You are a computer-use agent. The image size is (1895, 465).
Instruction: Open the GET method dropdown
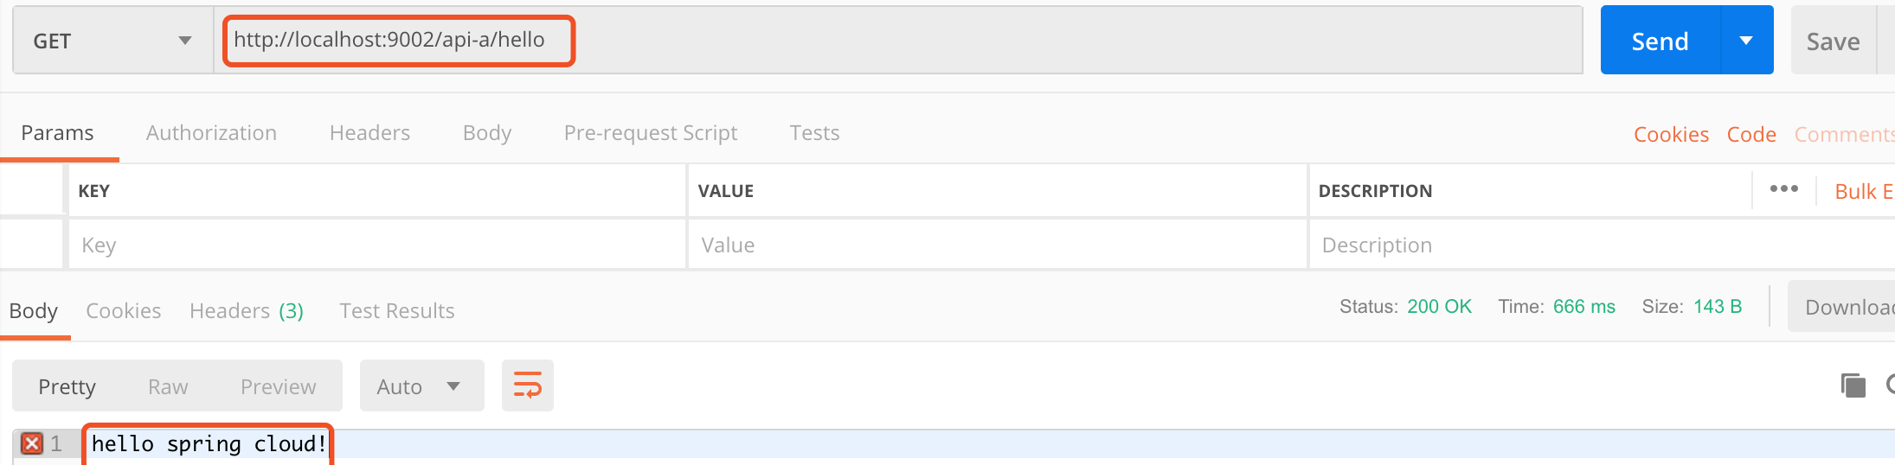[x=112, y=41]
